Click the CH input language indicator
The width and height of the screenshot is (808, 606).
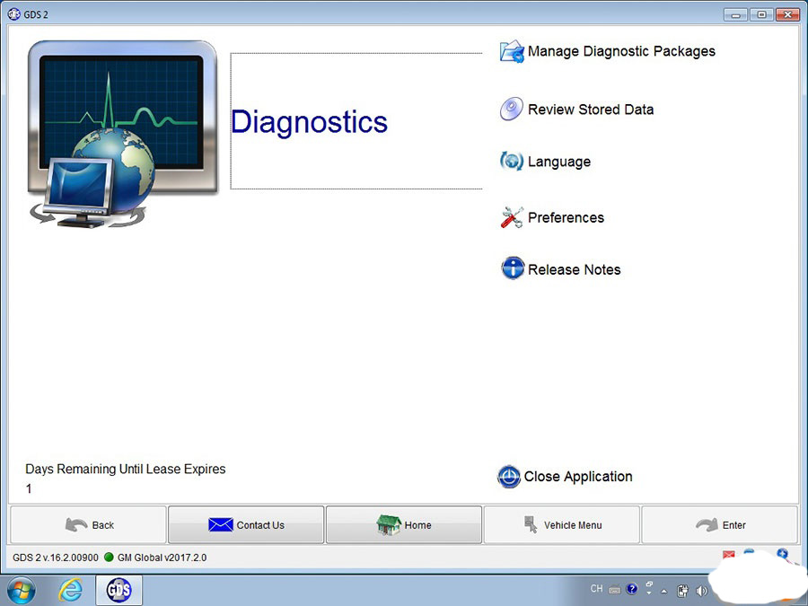596,588
